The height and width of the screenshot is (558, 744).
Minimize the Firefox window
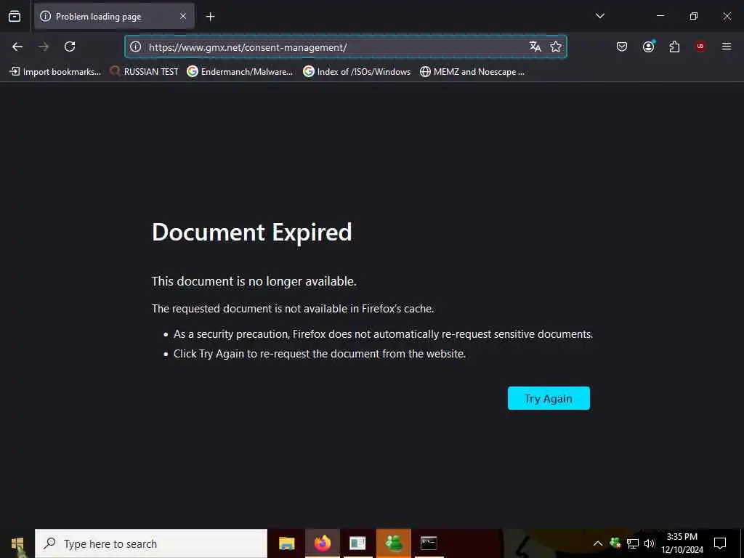(x=660, y=16)
